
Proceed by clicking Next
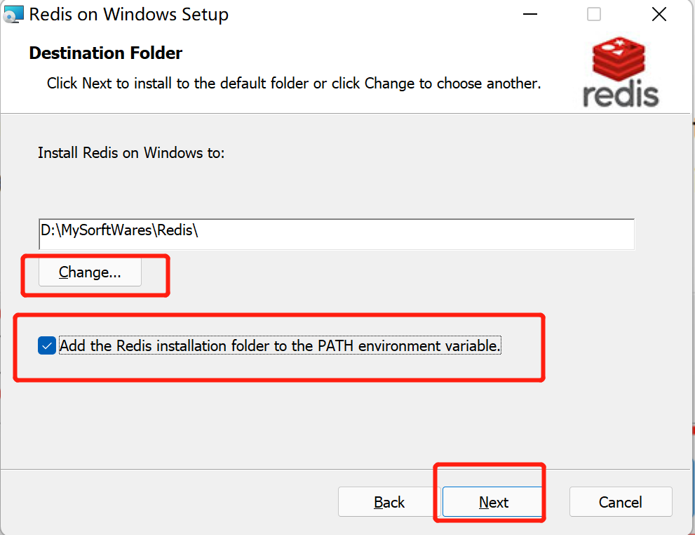493,502
